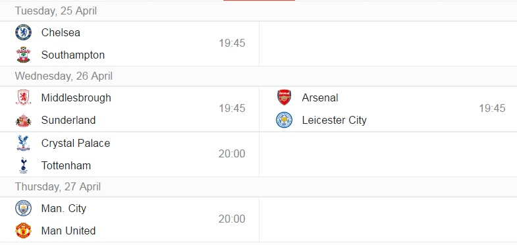Open the Tottenham team name link
This screenshot has width=517, height=245.
tap(66, 165)
